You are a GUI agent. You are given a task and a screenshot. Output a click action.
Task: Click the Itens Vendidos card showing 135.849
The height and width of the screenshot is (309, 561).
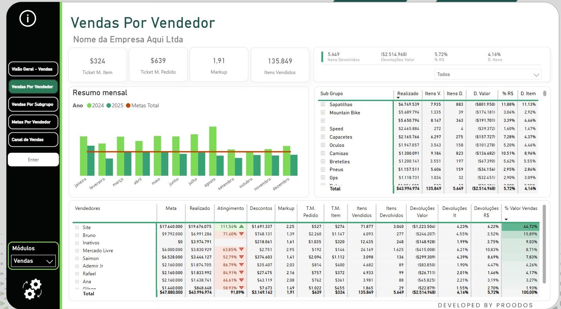(x=280, y=65)
